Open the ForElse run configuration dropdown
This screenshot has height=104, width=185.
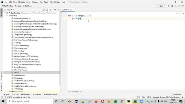coord(160,6)
